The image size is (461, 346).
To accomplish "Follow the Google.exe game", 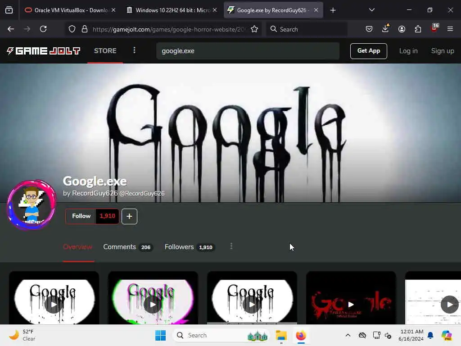I will point(81,216).
